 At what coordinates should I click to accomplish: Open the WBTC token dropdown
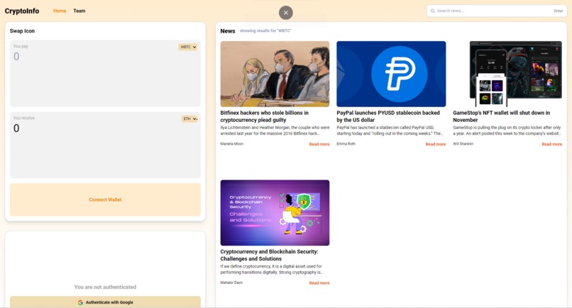tap(188, 47)
